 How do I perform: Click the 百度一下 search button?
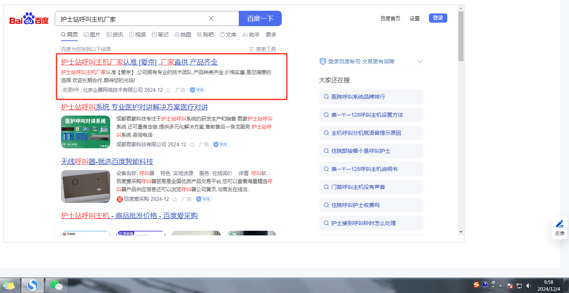click(x=260, y=18)
